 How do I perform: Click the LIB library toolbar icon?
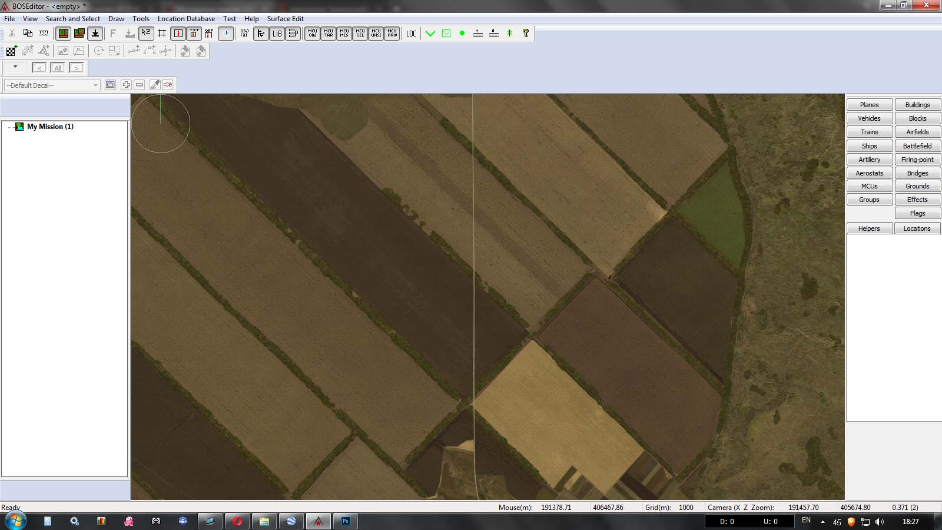(277, 34)
